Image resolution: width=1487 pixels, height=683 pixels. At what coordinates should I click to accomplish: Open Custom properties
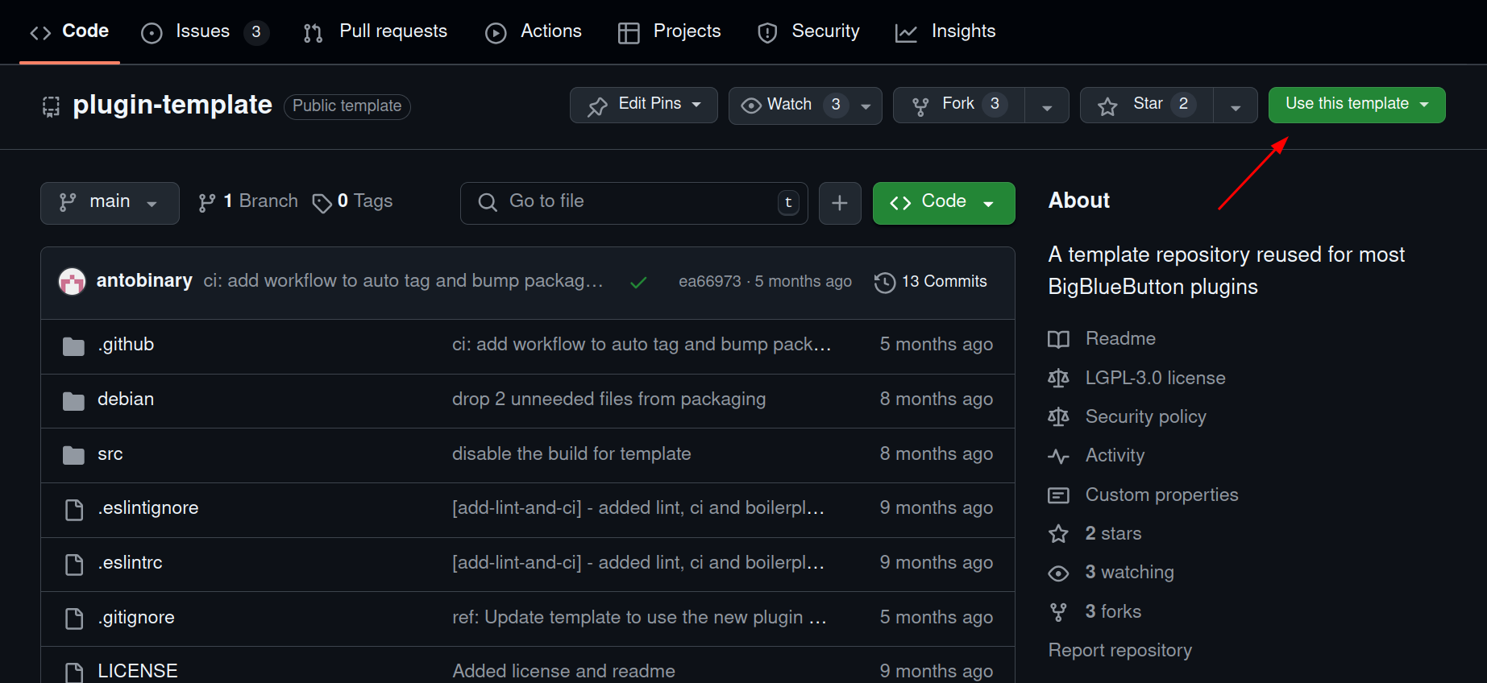point(1143,495)
